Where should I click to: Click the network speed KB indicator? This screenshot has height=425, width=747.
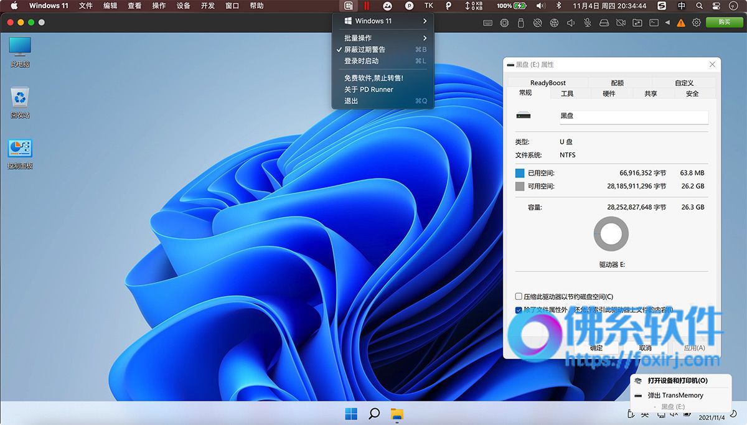point(474,6)
